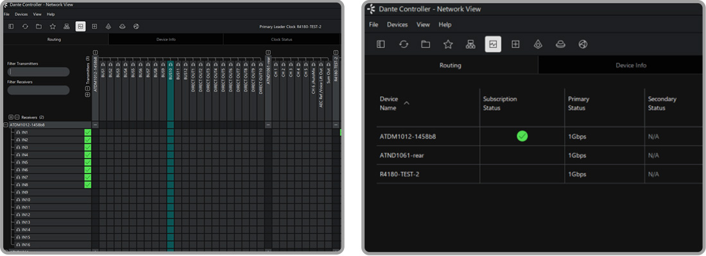Click the green check next to IN8
This screenshot has height=256, width=706.
click(x=88, y=184)
